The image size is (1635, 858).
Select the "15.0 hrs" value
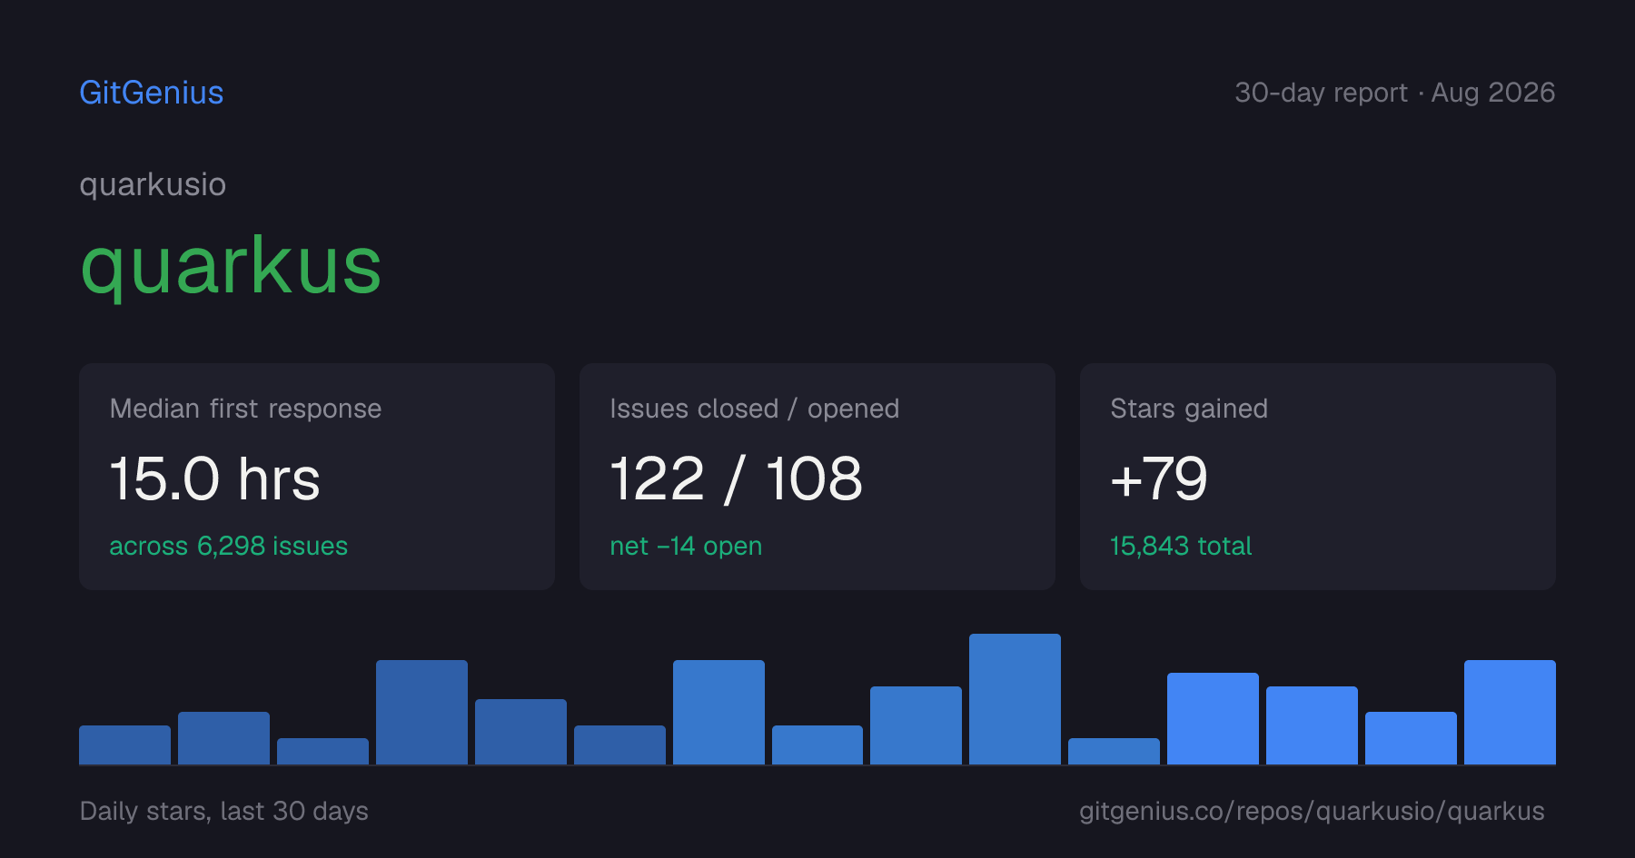pos(214,478)
